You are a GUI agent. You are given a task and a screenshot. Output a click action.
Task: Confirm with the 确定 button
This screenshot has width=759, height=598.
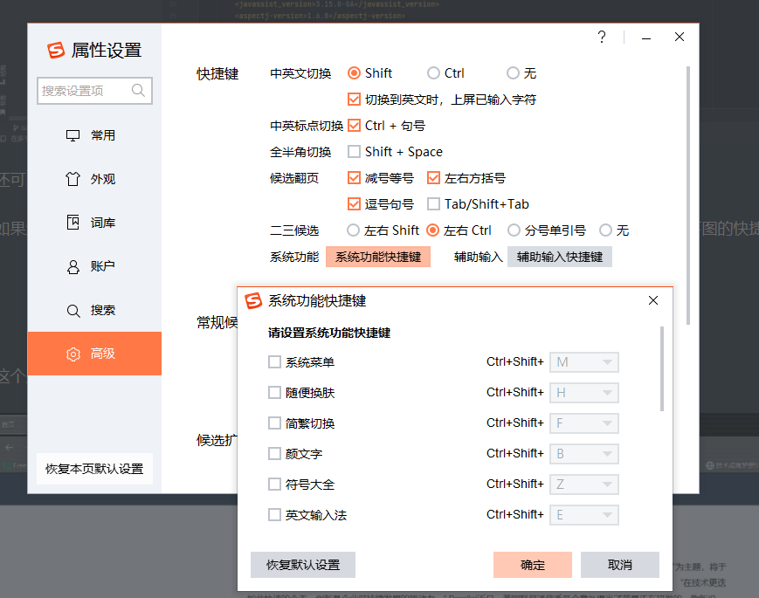point(533,565)
